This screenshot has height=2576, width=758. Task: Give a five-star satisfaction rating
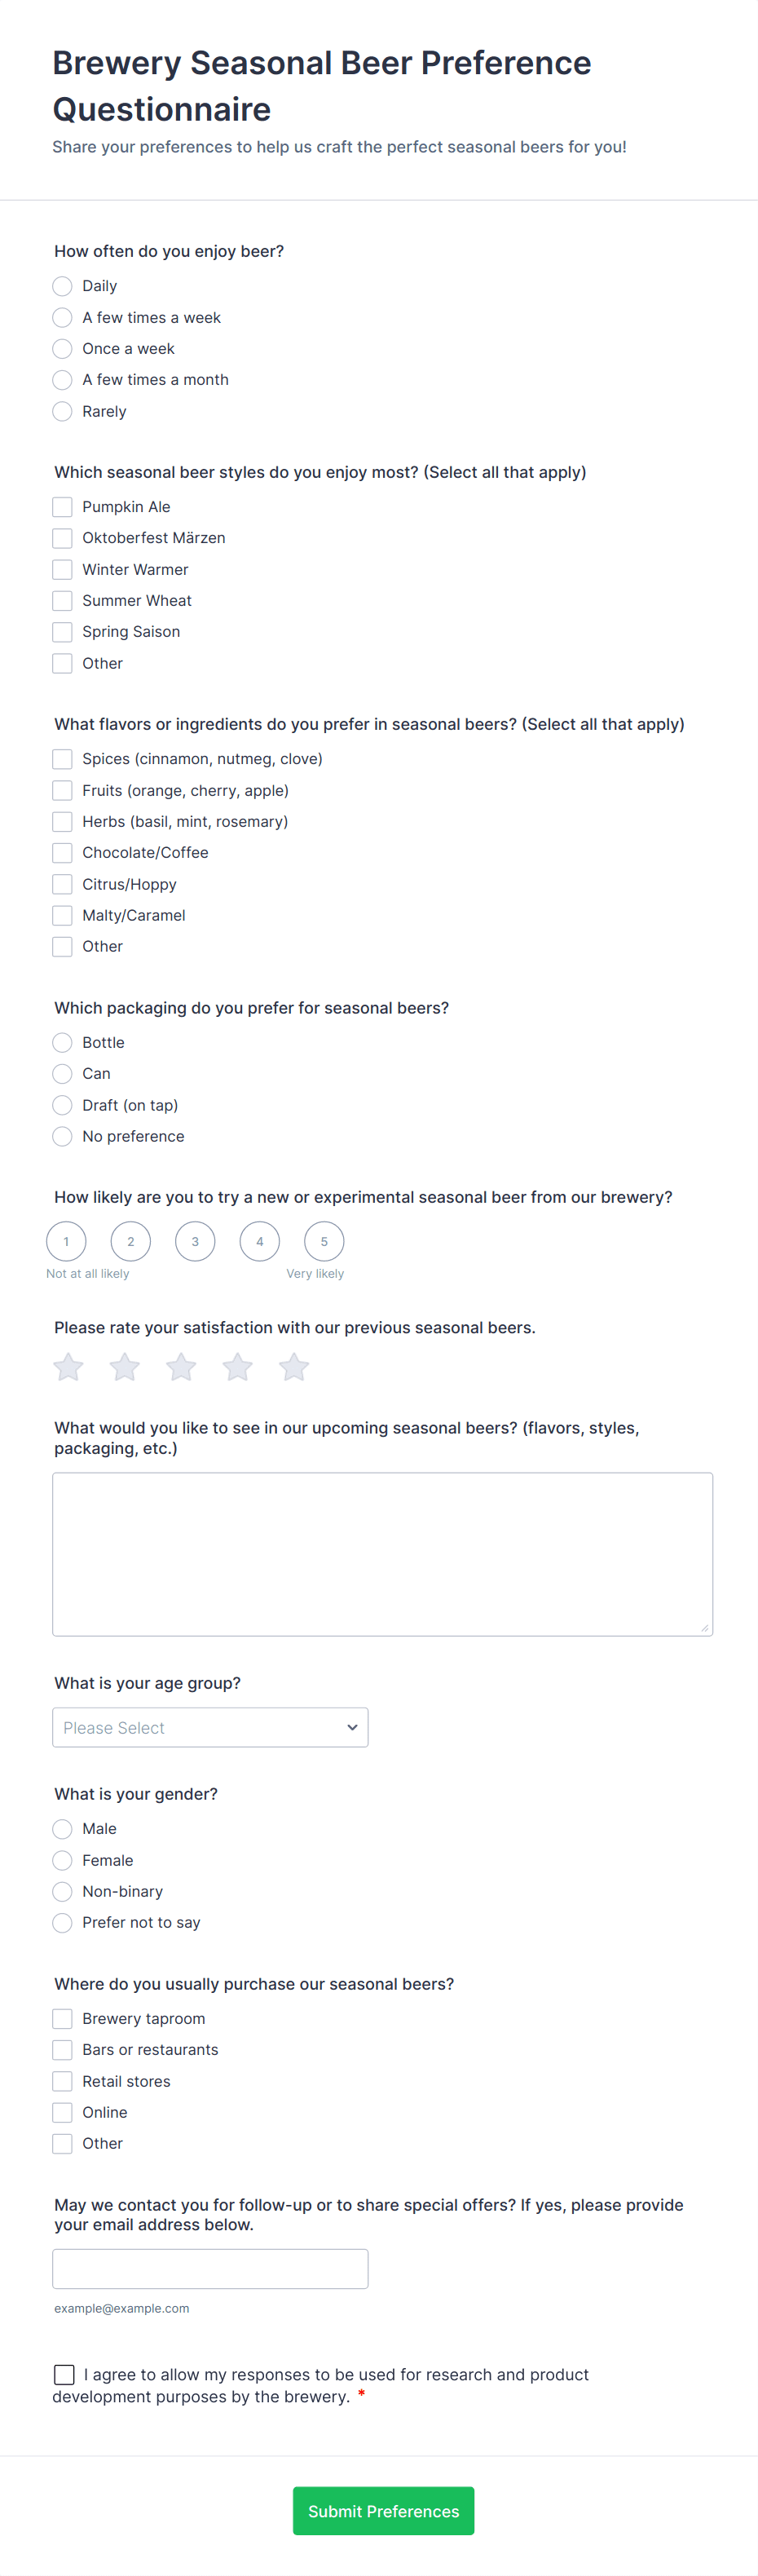[294, 1367]
